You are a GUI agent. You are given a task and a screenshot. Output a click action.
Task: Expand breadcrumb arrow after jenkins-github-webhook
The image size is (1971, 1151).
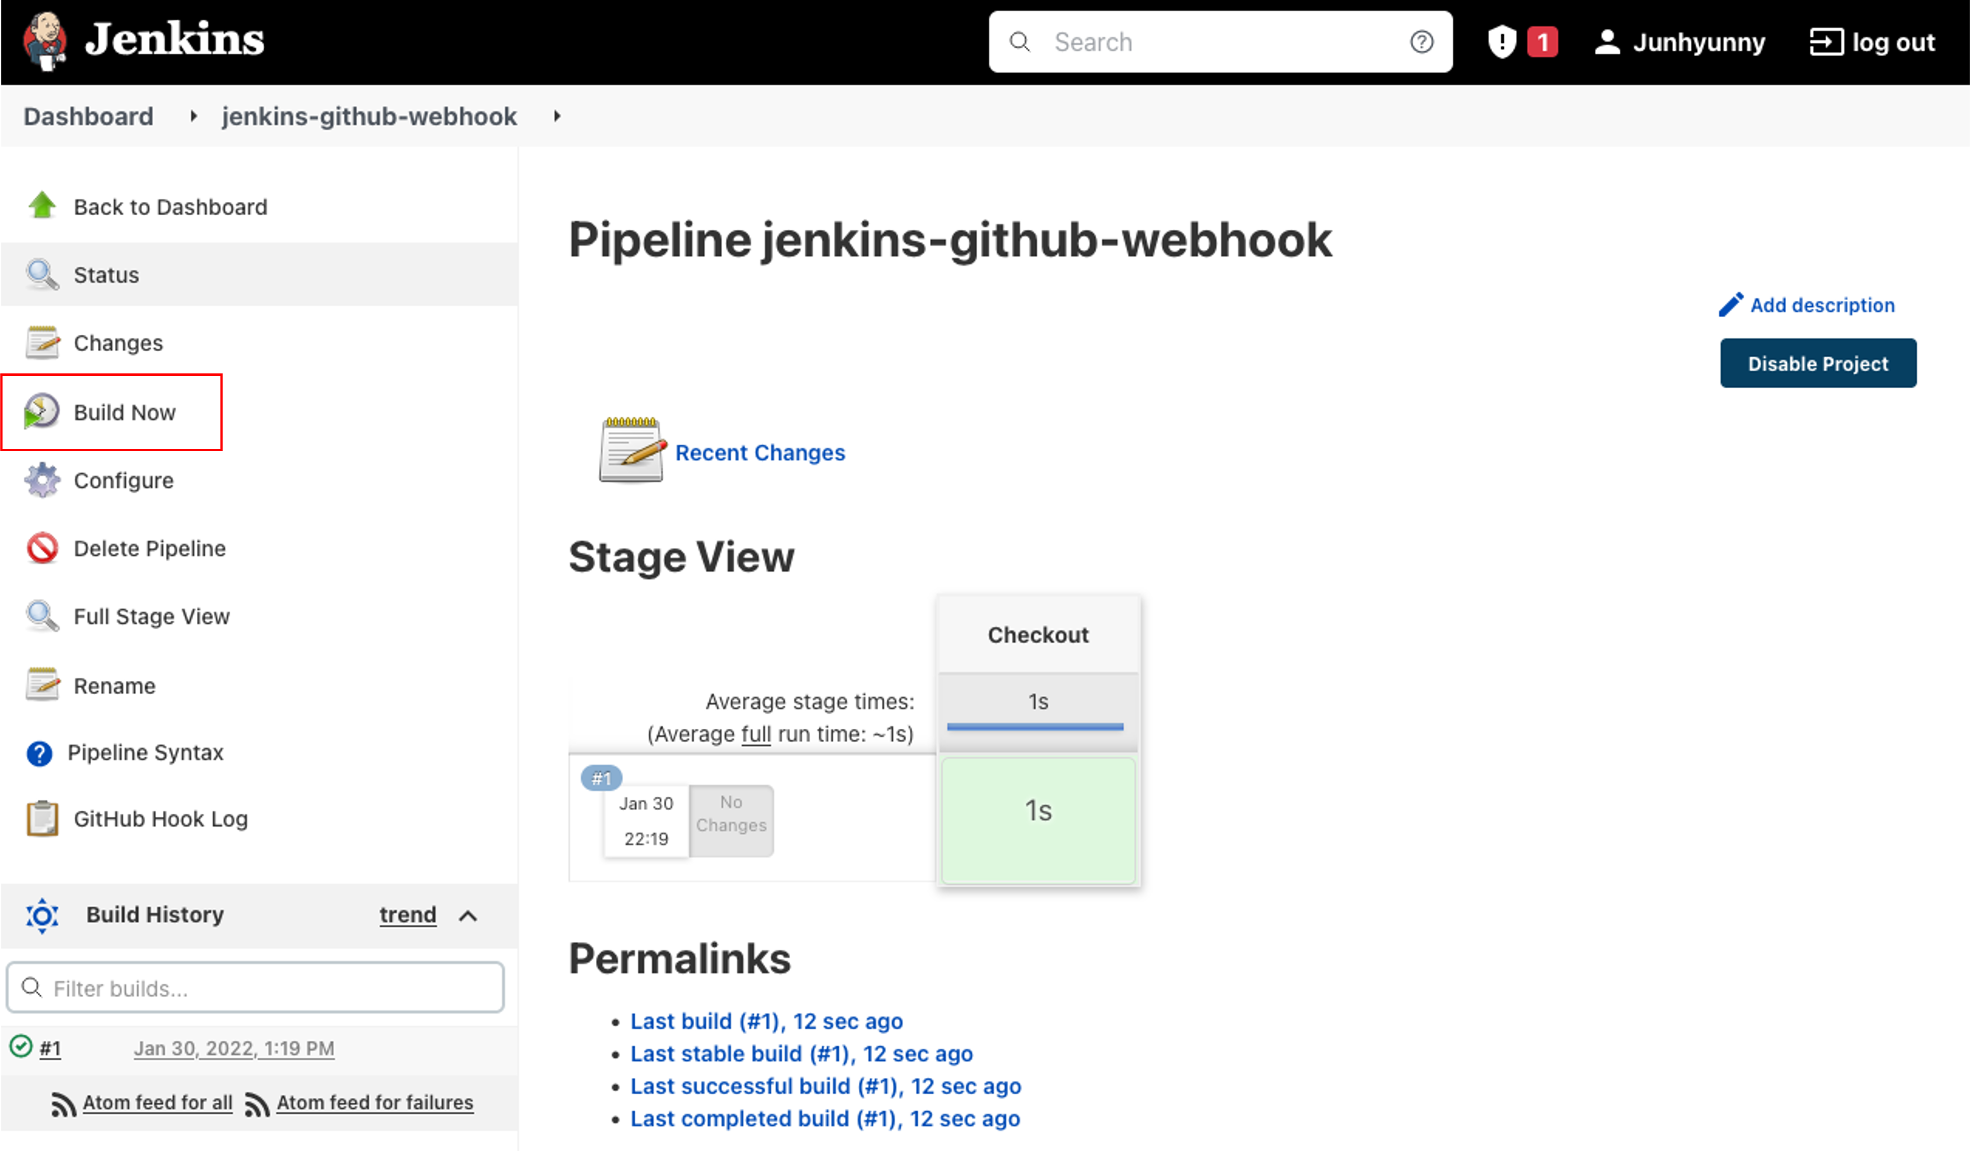click(x=557, y=116)
